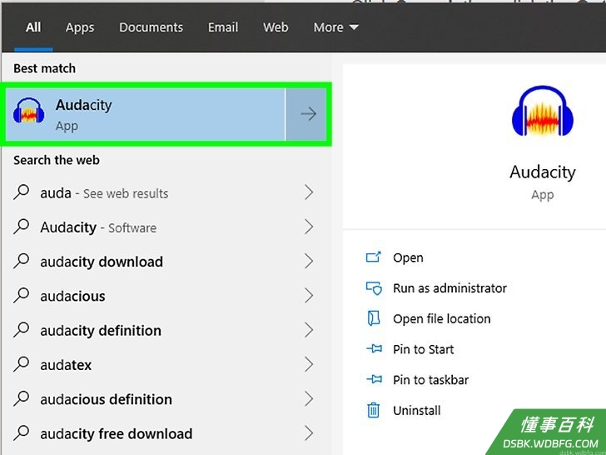Switch to the Web tab
This screenshot has height=455, width=606.
point(276,27)
